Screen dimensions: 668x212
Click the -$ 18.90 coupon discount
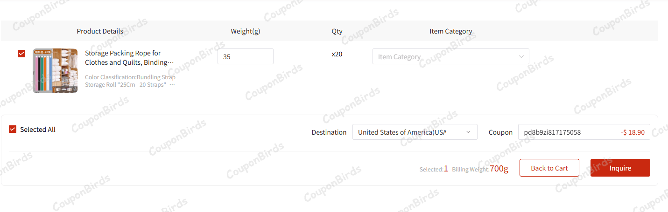pos(633,132)
